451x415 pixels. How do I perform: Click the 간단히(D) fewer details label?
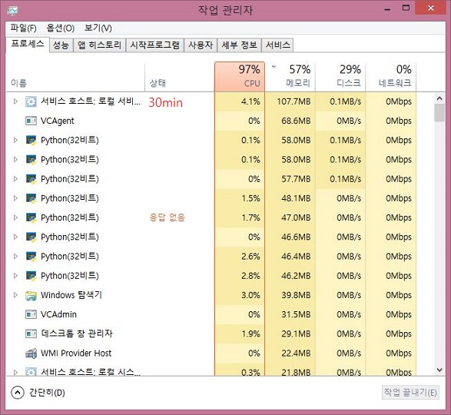47,393
